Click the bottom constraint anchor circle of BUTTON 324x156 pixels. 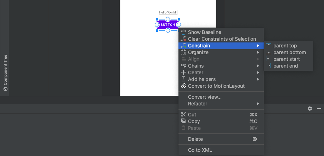click(x=168, y=30)
